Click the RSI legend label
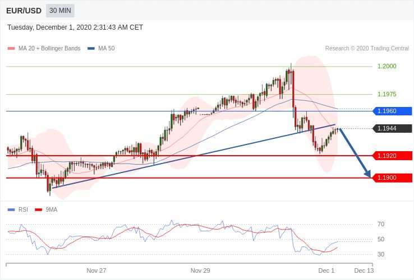The height and width of the screenshot is (280, 414). tap(23, 210)
